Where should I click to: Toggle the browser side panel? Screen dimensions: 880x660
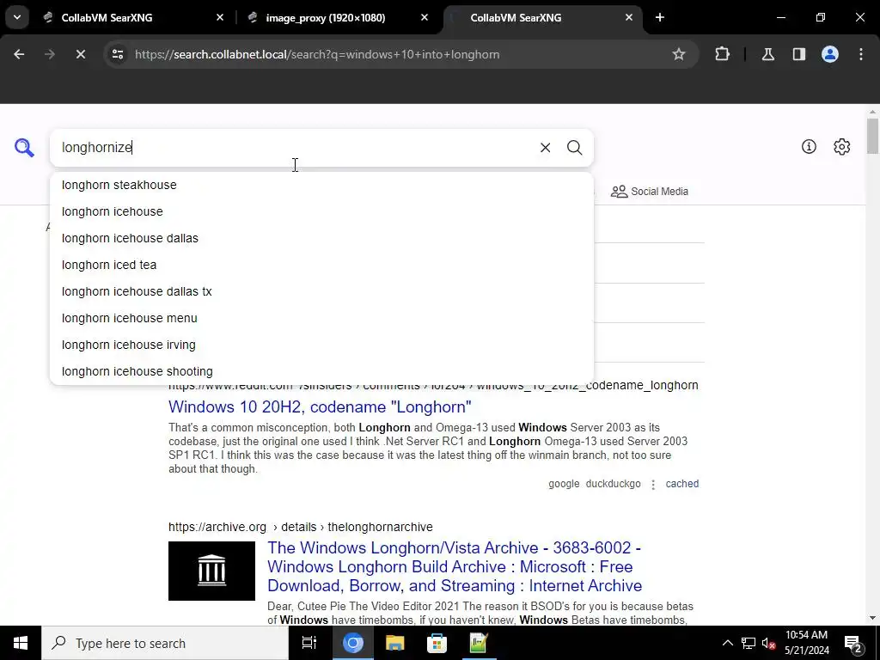click(799, 54)
